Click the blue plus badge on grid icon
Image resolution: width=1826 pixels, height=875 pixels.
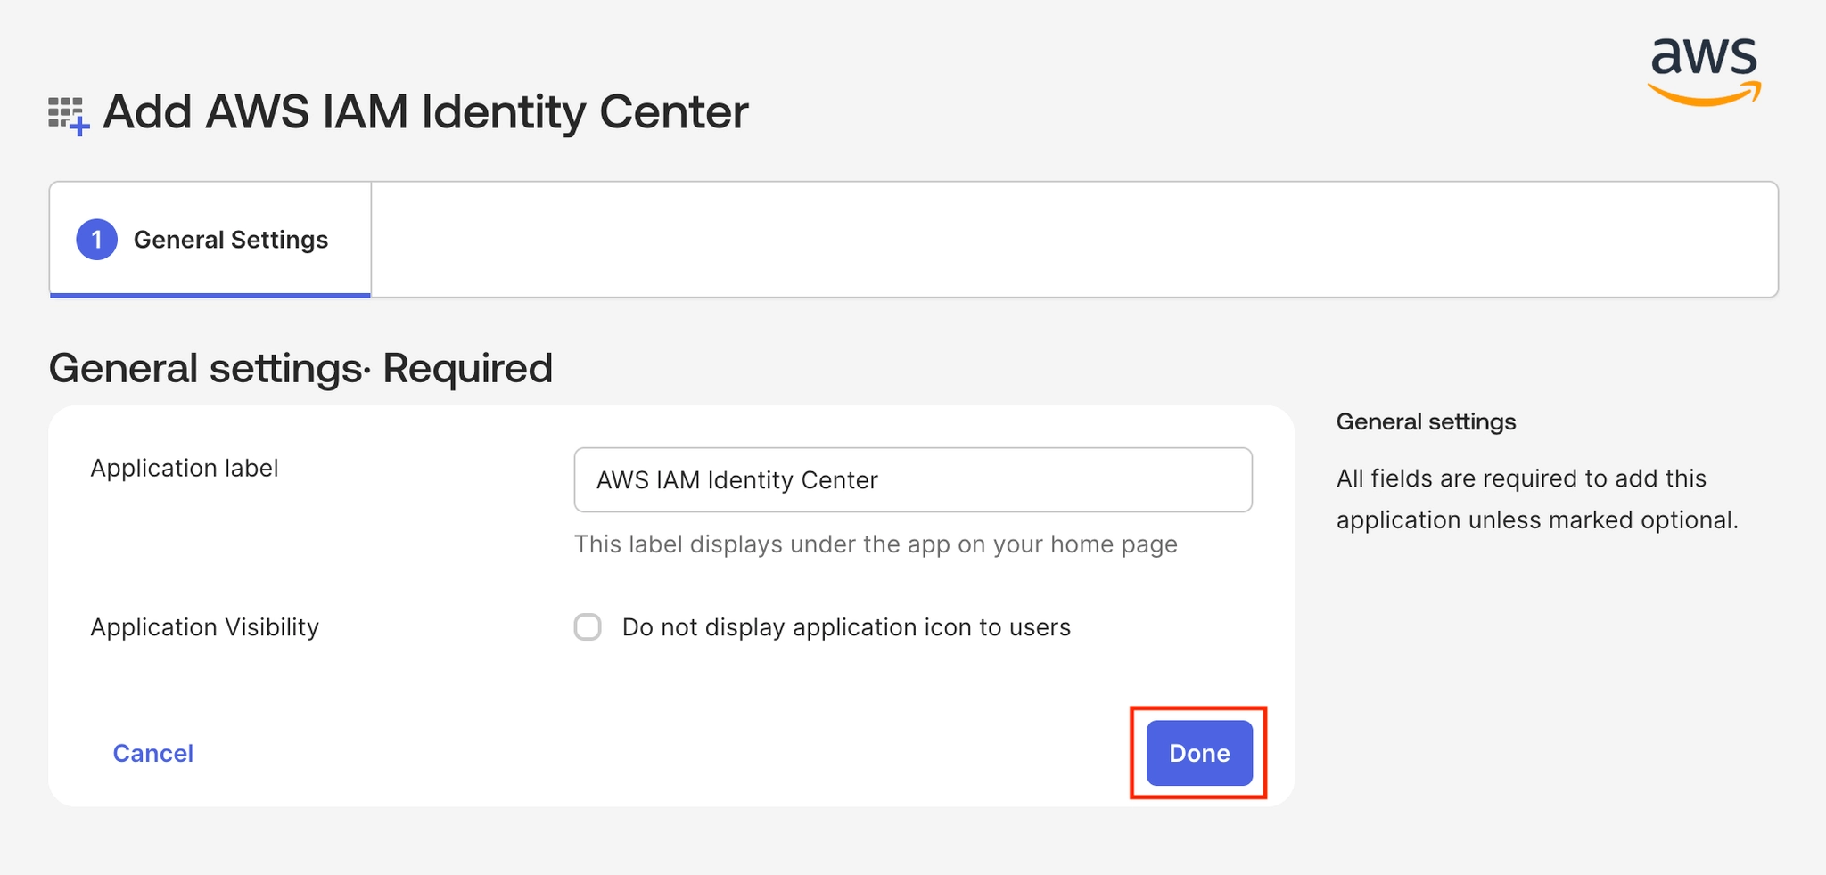click(80, 127)
